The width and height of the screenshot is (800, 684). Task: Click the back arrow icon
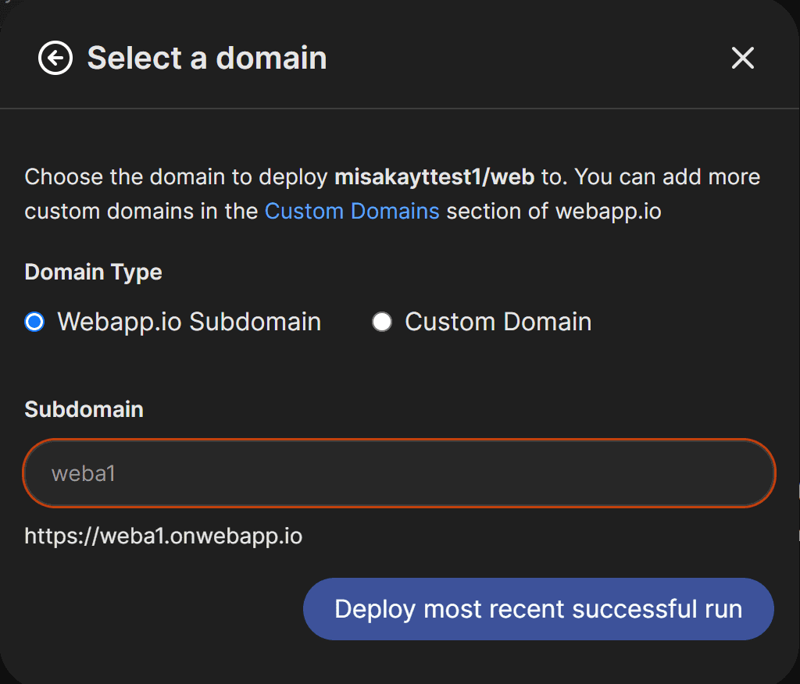(x=55, y=59)
